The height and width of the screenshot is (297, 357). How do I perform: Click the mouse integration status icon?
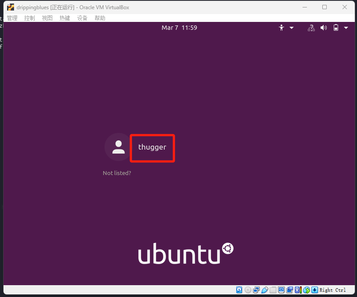307,290
